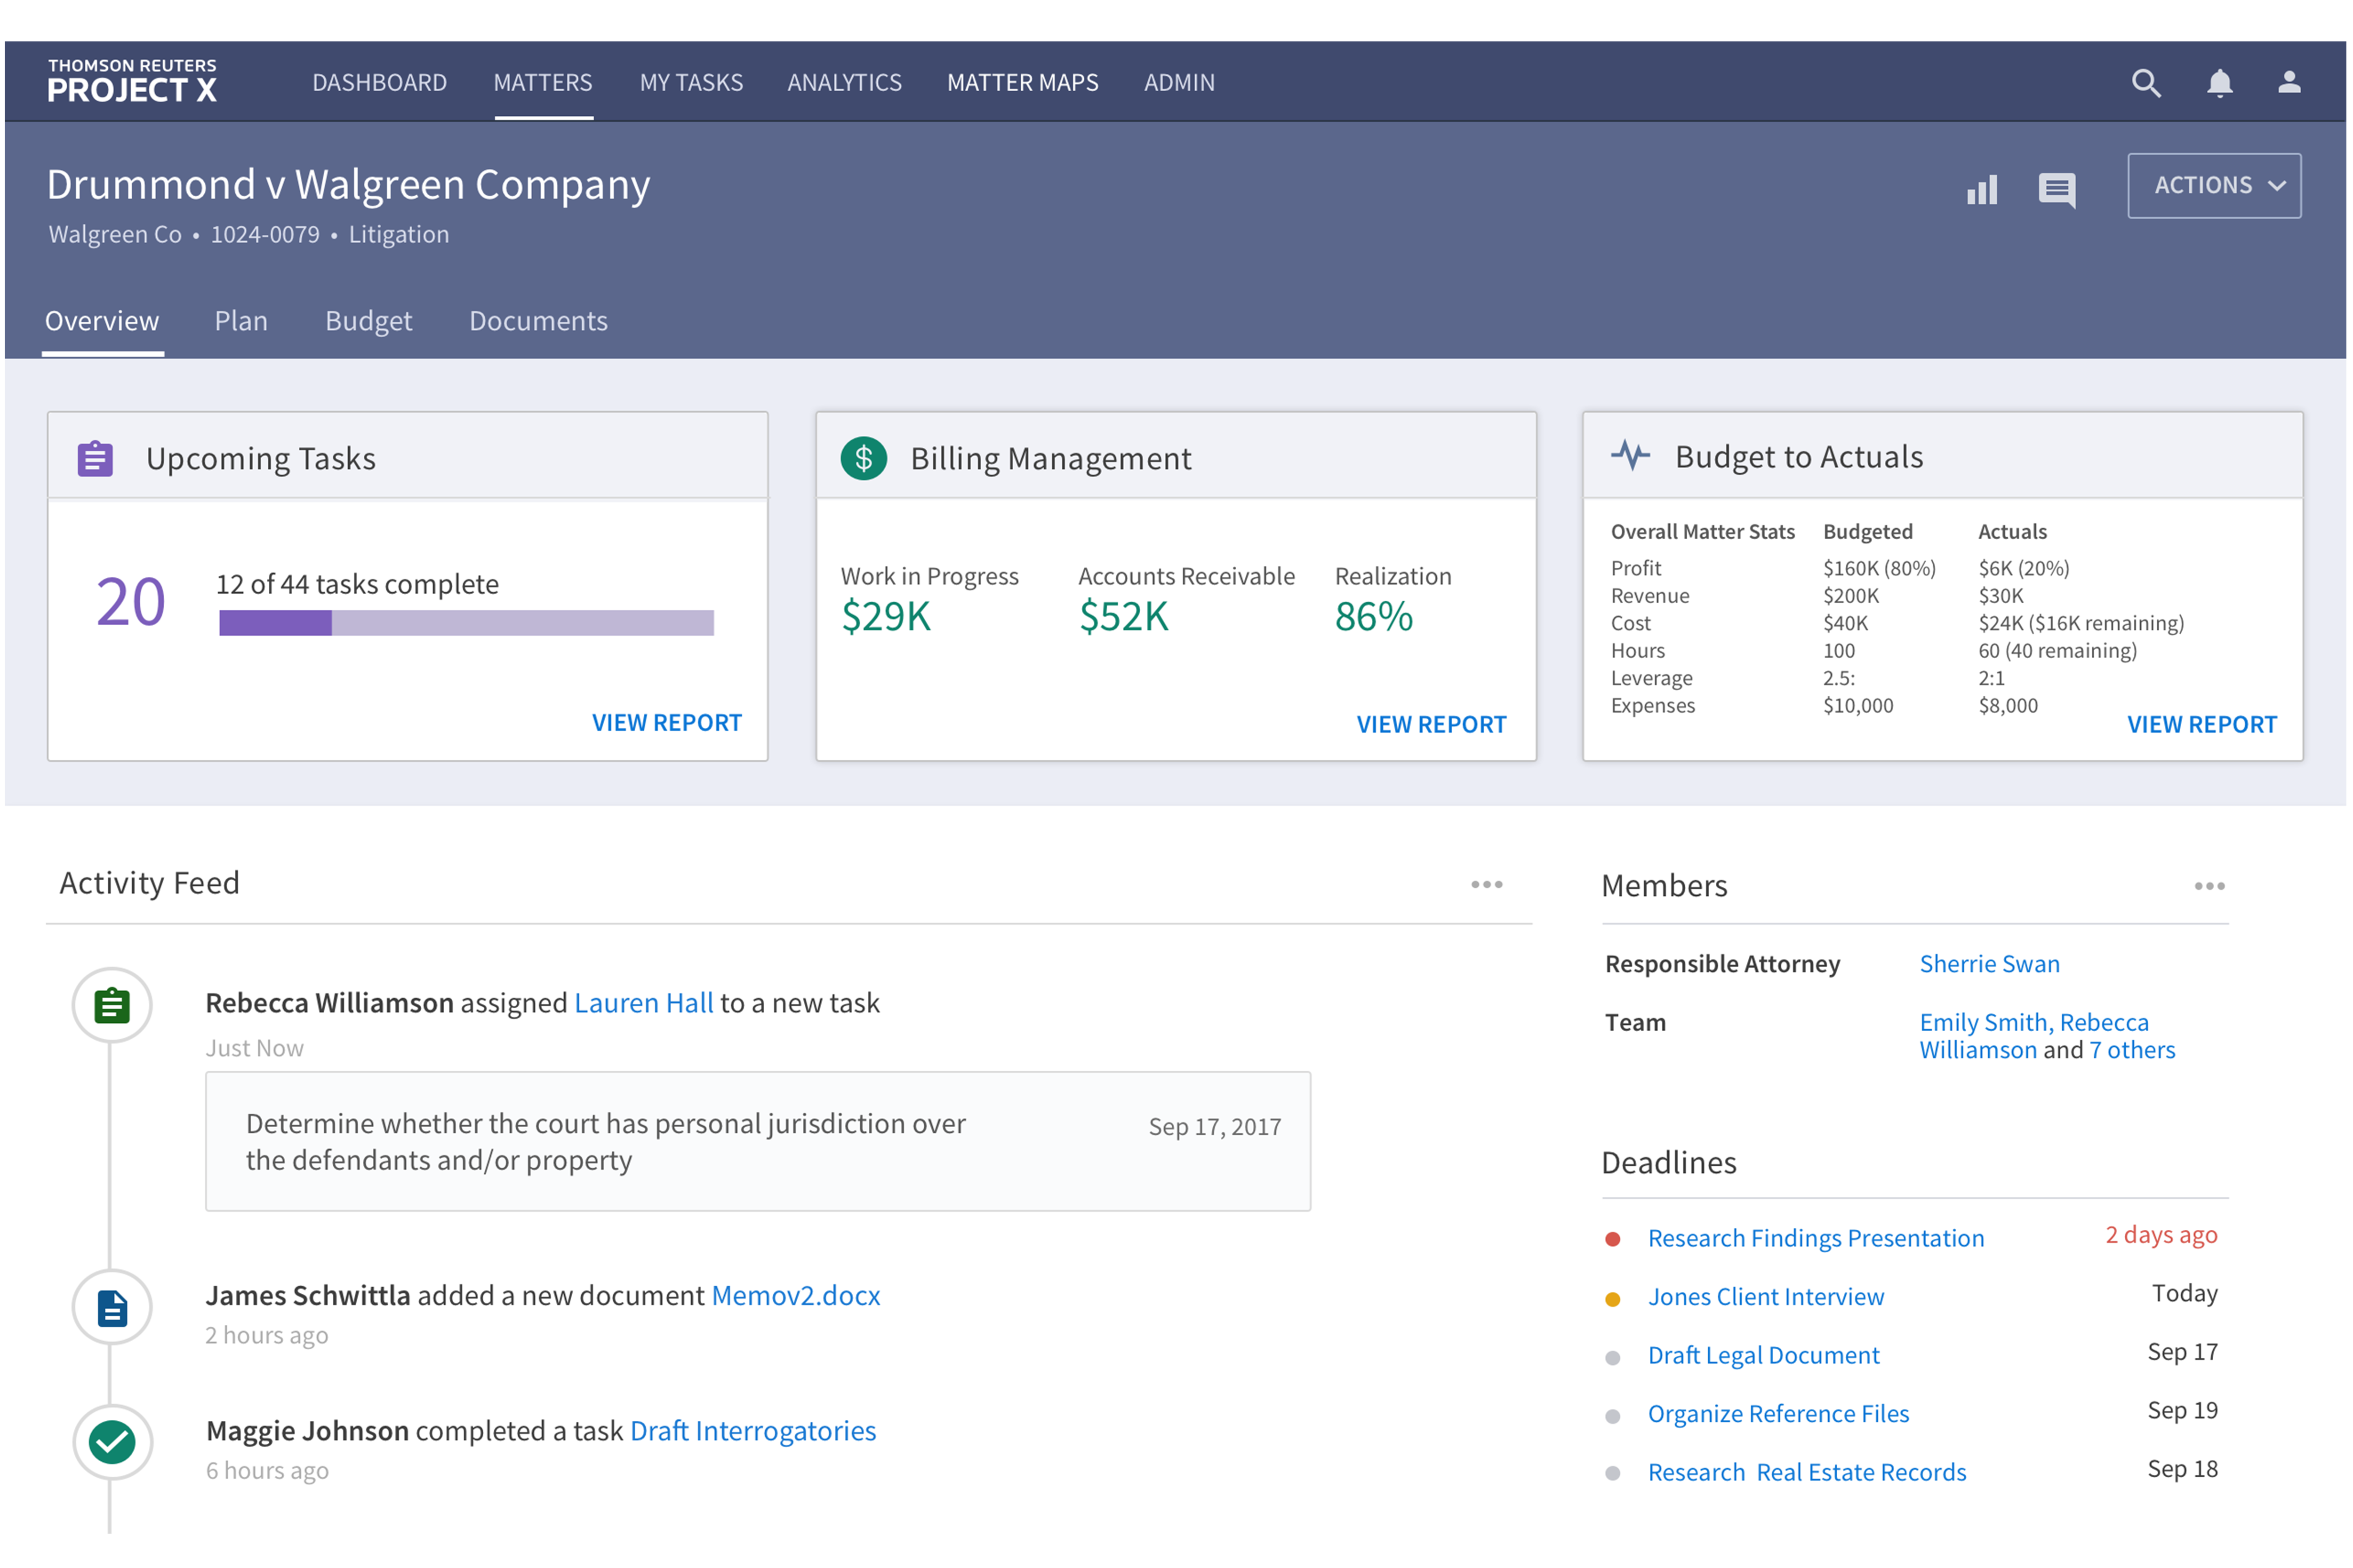Screen dimensions: 2353x1568
Task: Click the search magnifier icon
Action: pyautogui.click(x=2145, y=83)
